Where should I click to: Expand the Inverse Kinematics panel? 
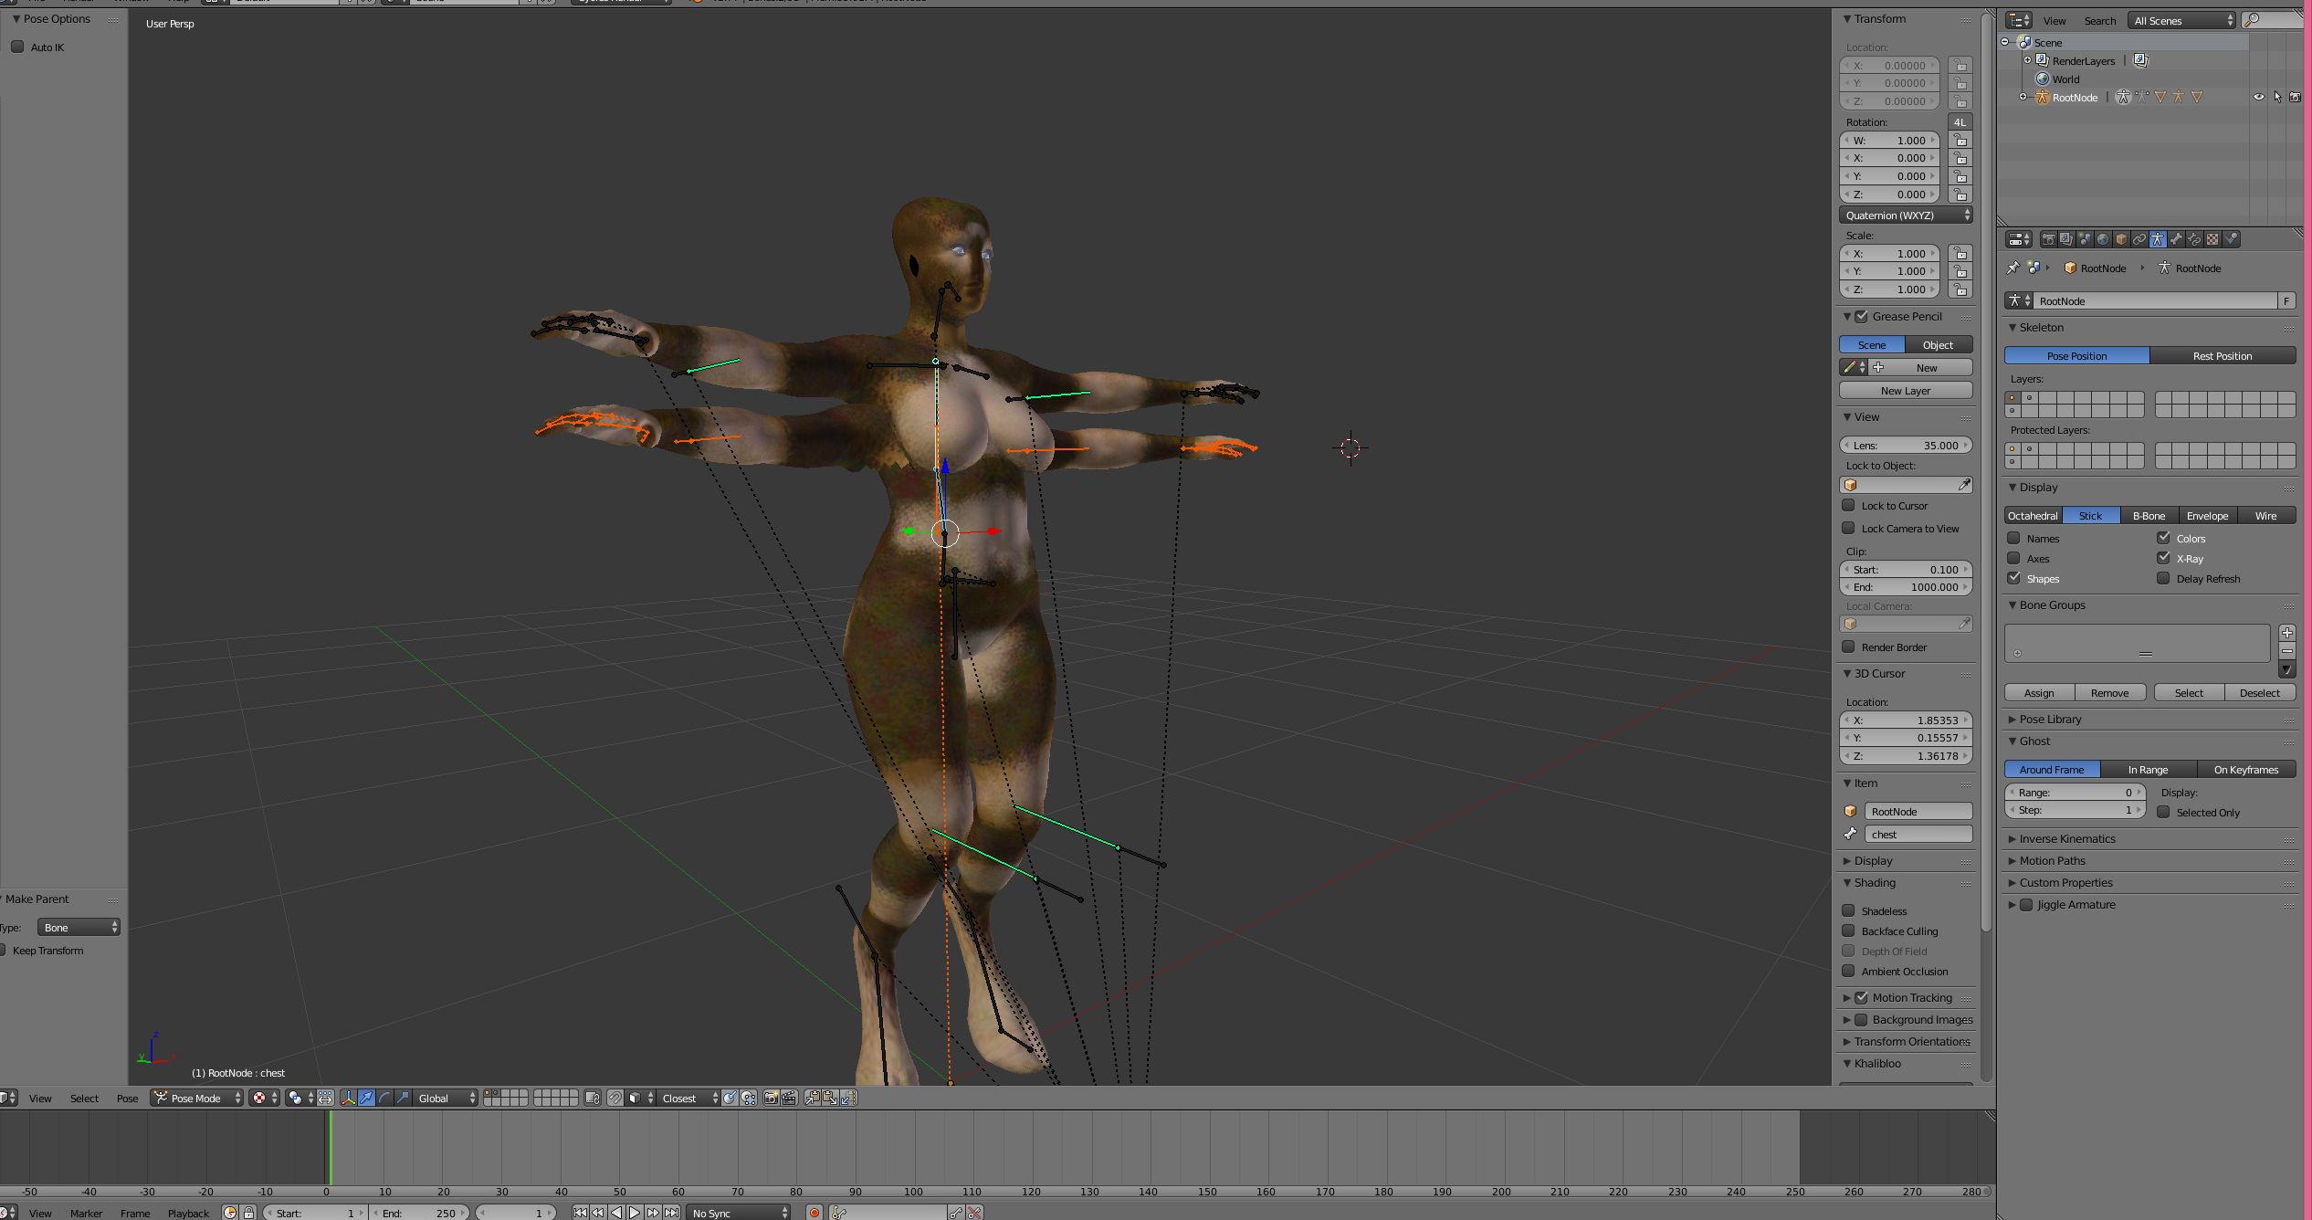point(2067,838)
